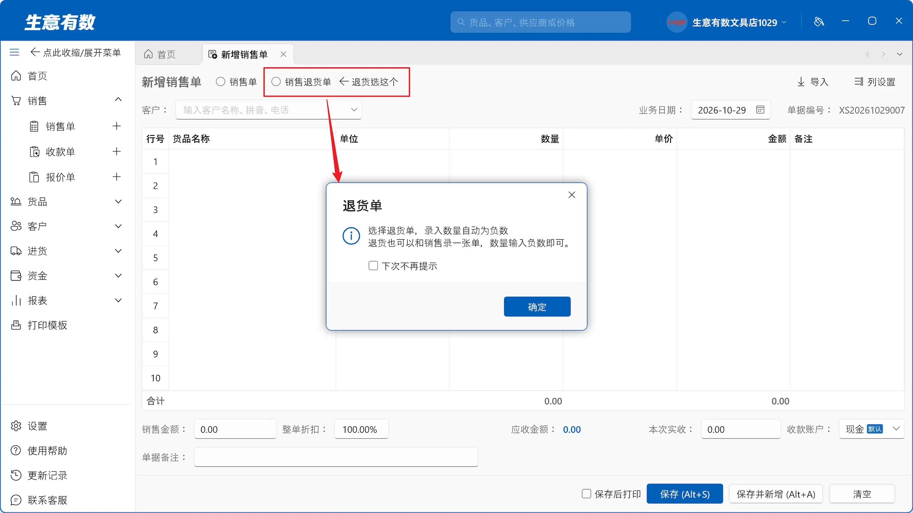Image resolution: width=913 pixels, height=513 pixels.
Task: Enable the 保存后打印 checkbox
Action: coord(586,493)
